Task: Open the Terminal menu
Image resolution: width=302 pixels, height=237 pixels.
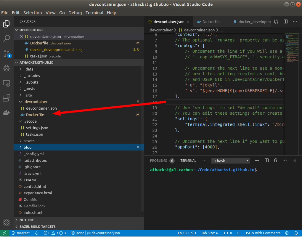Action: (x=94, y=13)
